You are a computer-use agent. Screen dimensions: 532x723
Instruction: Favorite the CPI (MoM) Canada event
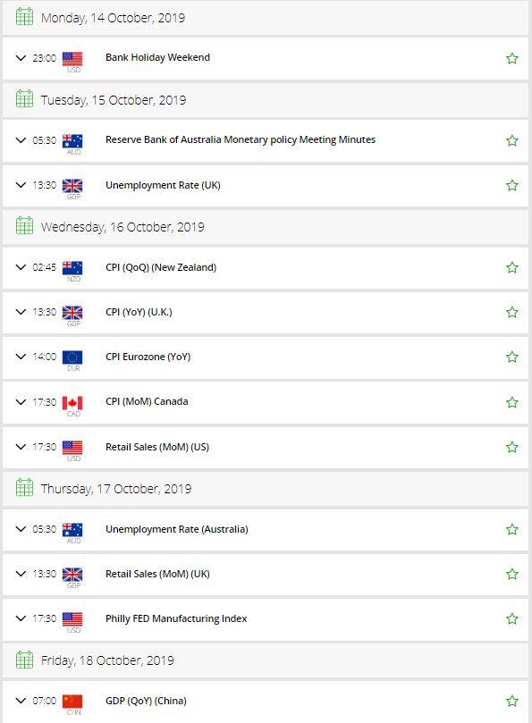[x=512, y=402]
